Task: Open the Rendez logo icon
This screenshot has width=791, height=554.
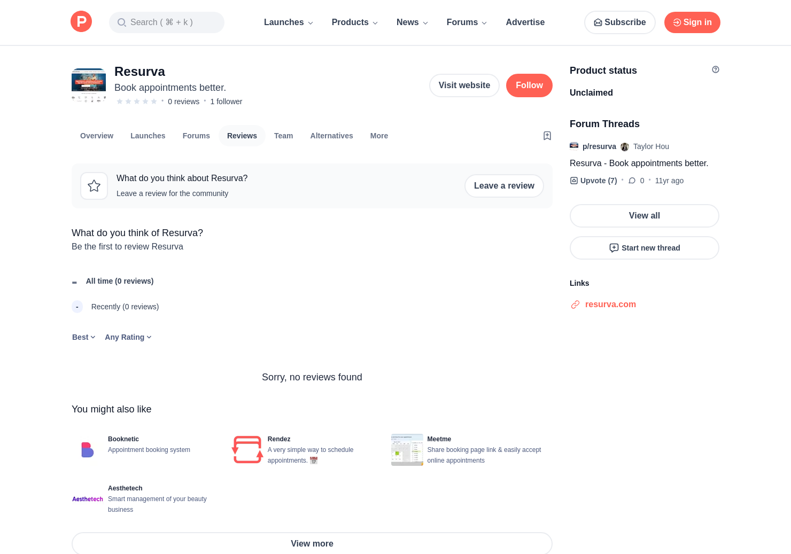Action: click(x=247, y=450)
